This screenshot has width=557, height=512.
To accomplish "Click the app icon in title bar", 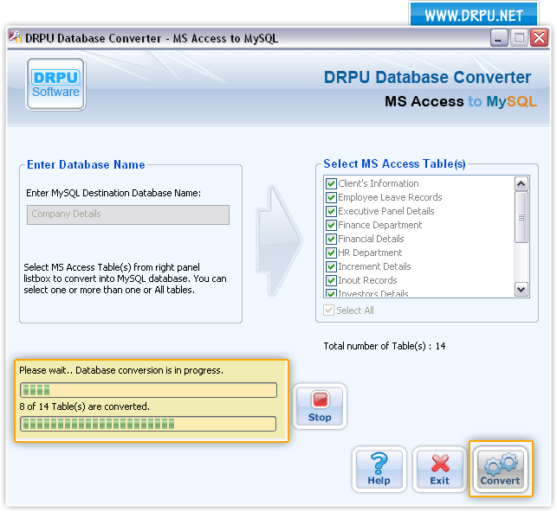I will click(x=16, y=37).
